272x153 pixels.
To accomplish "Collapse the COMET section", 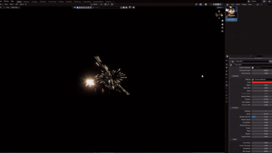I will 231,139.
